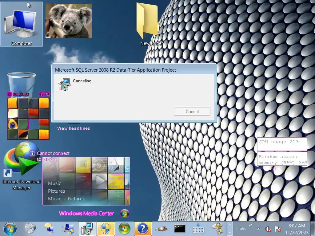315x236 pixels.
Task: Click the play tile in Media Center gadget
Action: point(99,181)
